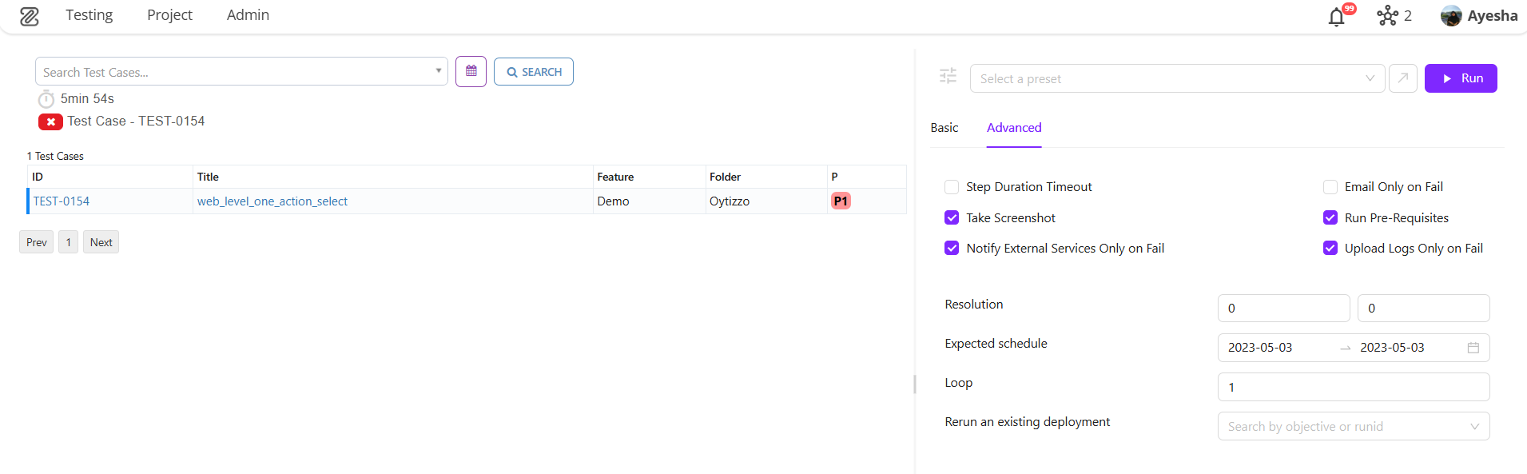Open the notifications bell

coord(1337,17)
